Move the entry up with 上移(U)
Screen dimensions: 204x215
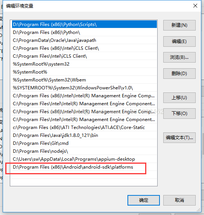pos(179,98)
